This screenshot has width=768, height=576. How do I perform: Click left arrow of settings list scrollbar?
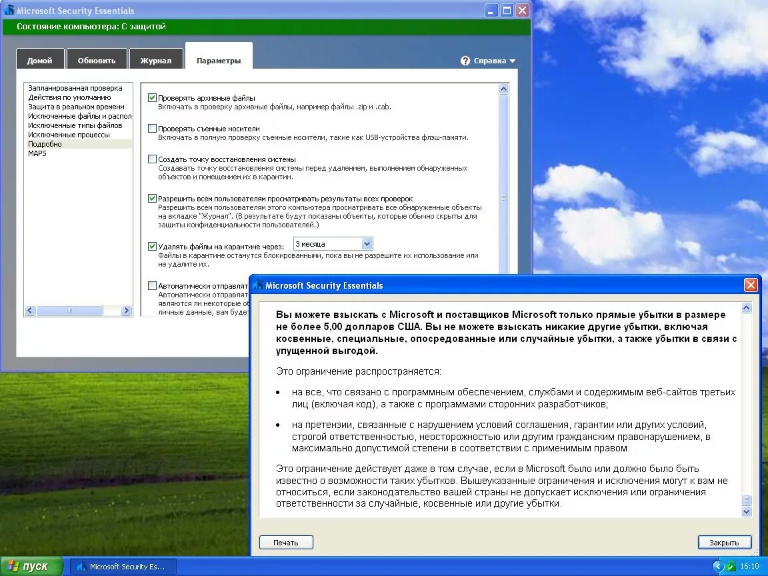30,310
